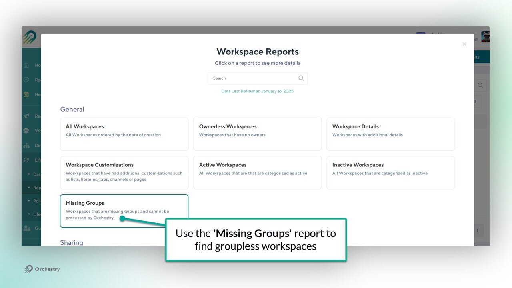Click the yellow calendar icon in the sidebar
Image resolution: width=512 pixels, height=288 pixels.
(x=26, y=94)
